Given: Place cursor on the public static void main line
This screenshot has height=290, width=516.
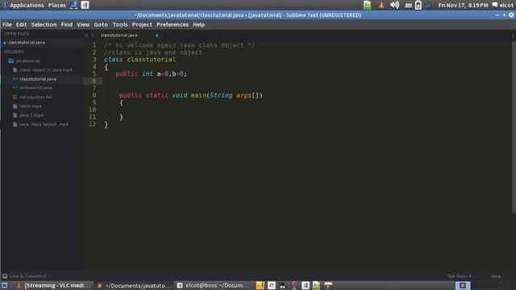Looking at the screenshot, I should pyautogui.click(x=191, y=95).
